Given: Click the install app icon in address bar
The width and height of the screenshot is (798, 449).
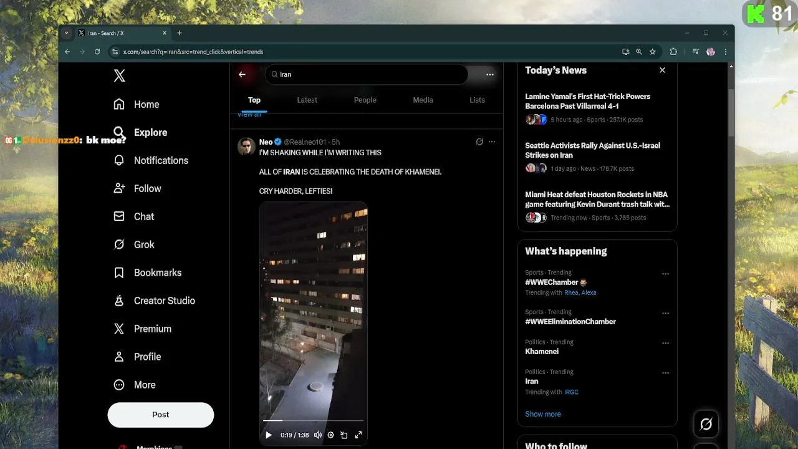Looking at the screenshot, I should tap(625, 52).
